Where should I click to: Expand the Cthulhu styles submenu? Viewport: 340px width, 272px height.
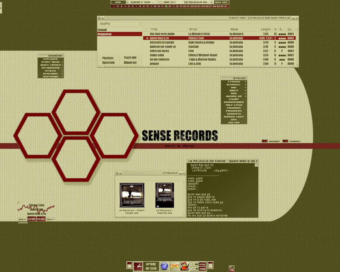pos(234,82)
